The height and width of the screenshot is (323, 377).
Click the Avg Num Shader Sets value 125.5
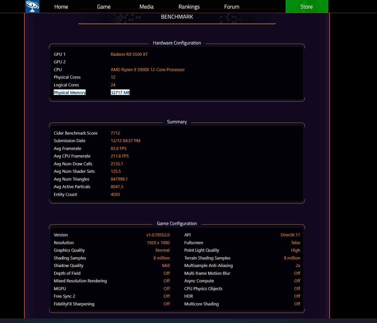(116, 171)
